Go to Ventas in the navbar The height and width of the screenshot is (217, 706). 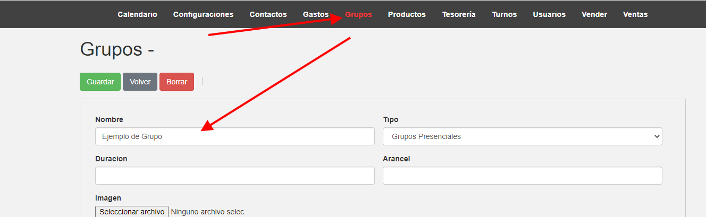point(635,14)
